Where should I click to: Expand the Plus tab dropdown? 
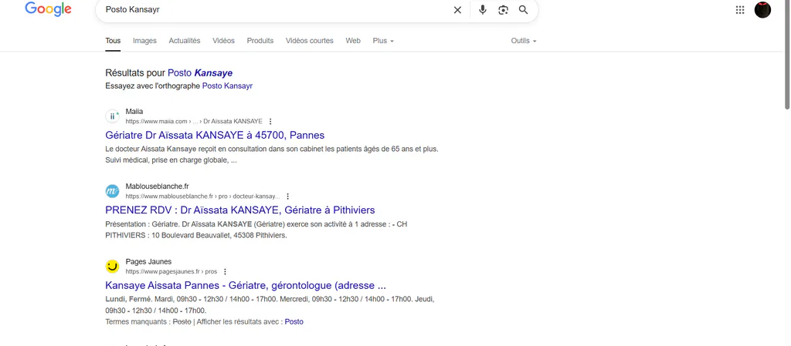383,41
